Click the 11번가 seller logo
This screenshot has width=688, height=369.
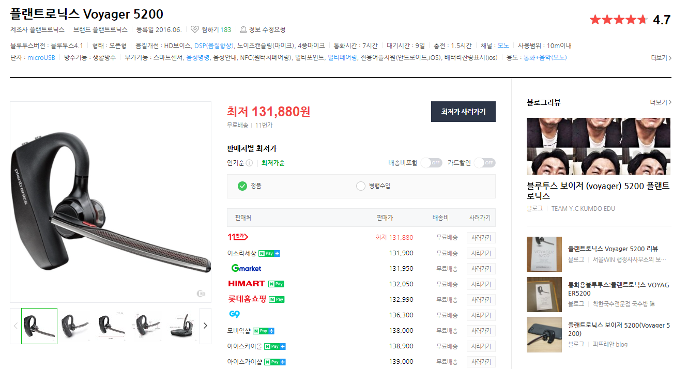point(238,237)
